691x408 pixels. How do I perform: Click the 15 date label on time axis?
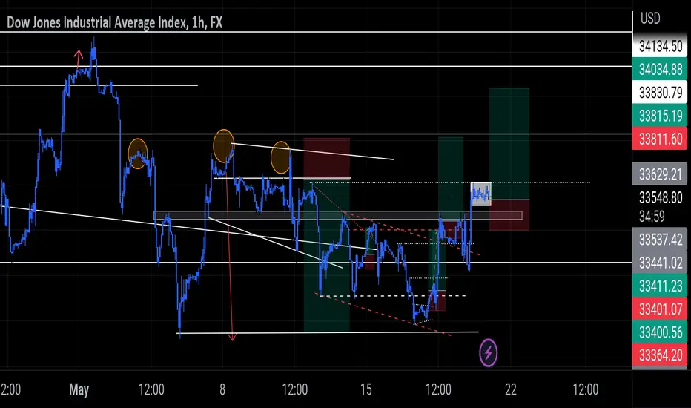(366, 389)
